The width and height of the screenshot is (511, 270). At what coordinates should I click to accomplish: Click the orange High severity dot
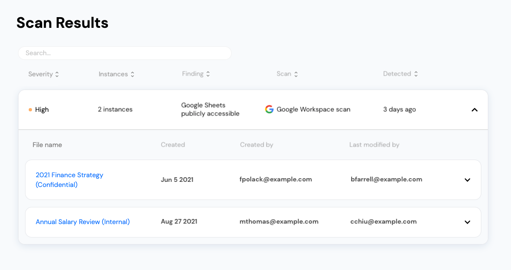pos(30,110)
